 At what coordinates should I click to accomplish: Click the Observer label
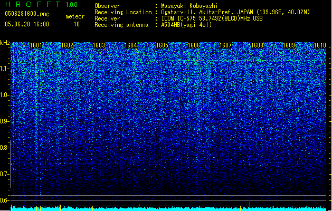[x=107, y=6]
